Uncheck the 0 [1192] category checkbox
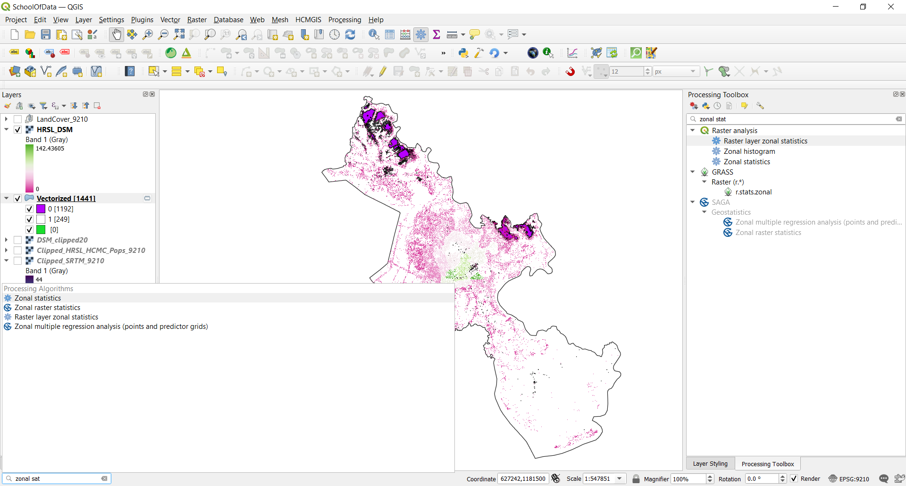The image size is (906, 486). (29, 209)
